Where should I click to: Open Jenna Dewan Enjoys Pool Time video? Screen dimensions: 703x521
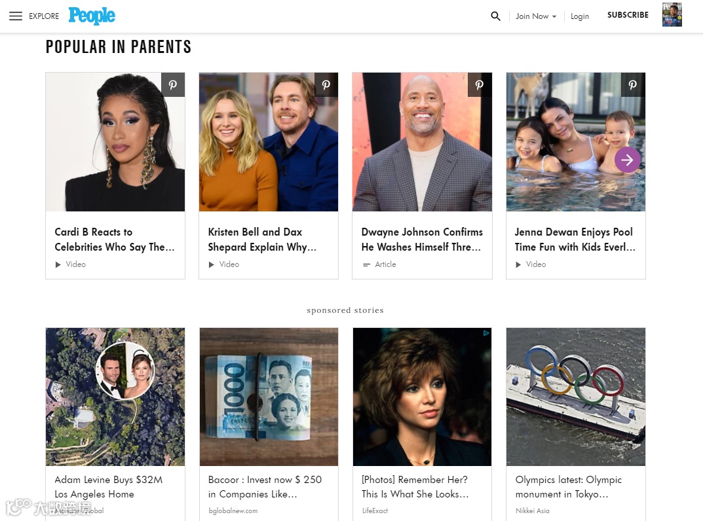[x=575, y=239]
